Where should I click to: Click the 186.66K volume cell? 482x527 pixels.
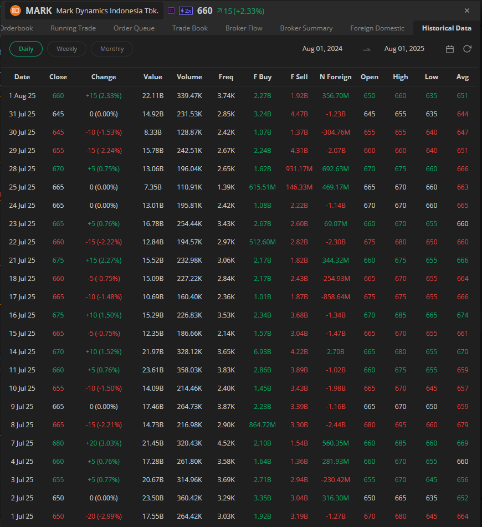pos(189,334)
